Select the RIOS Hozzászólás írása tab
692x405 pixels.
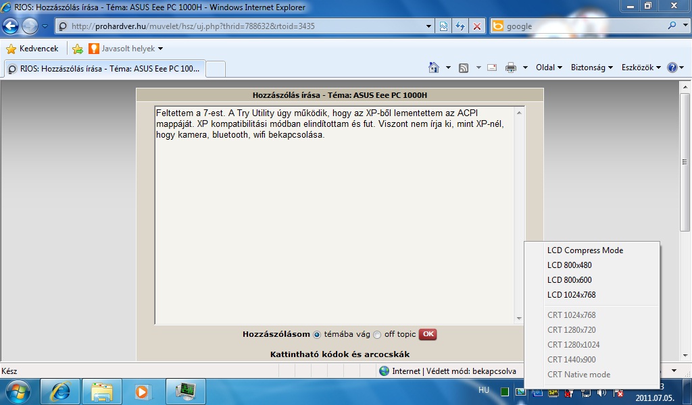pyautogui.click(x=105, y=69)
